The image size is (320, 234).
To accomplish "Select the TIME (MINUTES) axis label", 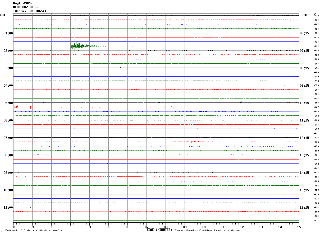I will [159, 230].
